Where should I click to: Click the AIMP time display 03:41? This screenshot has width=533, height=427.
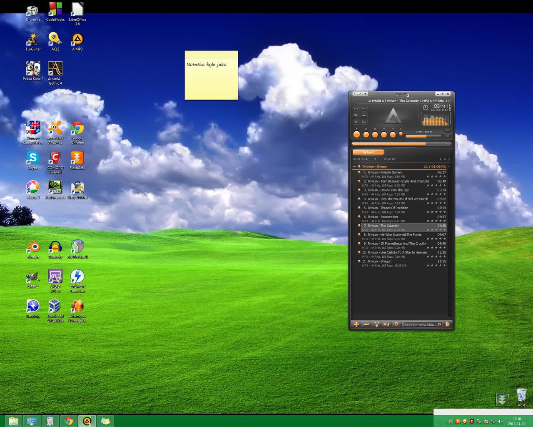click(x=441, y=106)
